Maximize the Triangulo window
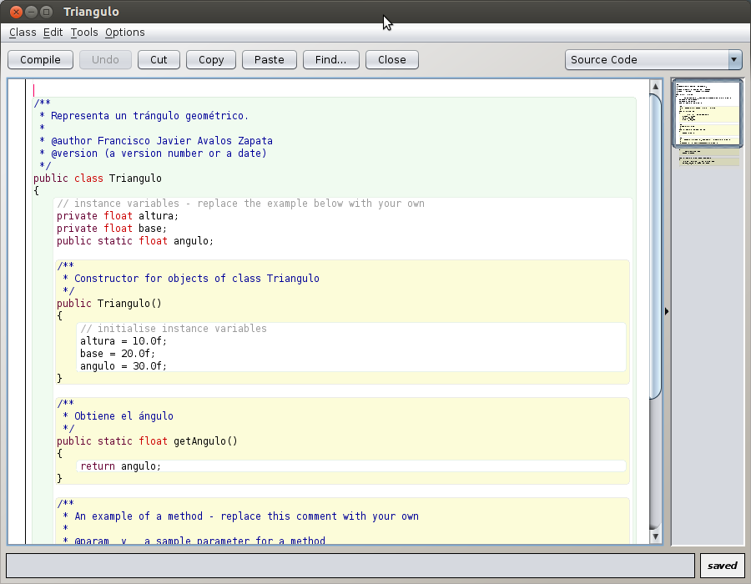Viewport: 751px width, 584px height. pyautogui.click(x=47, y=12)
